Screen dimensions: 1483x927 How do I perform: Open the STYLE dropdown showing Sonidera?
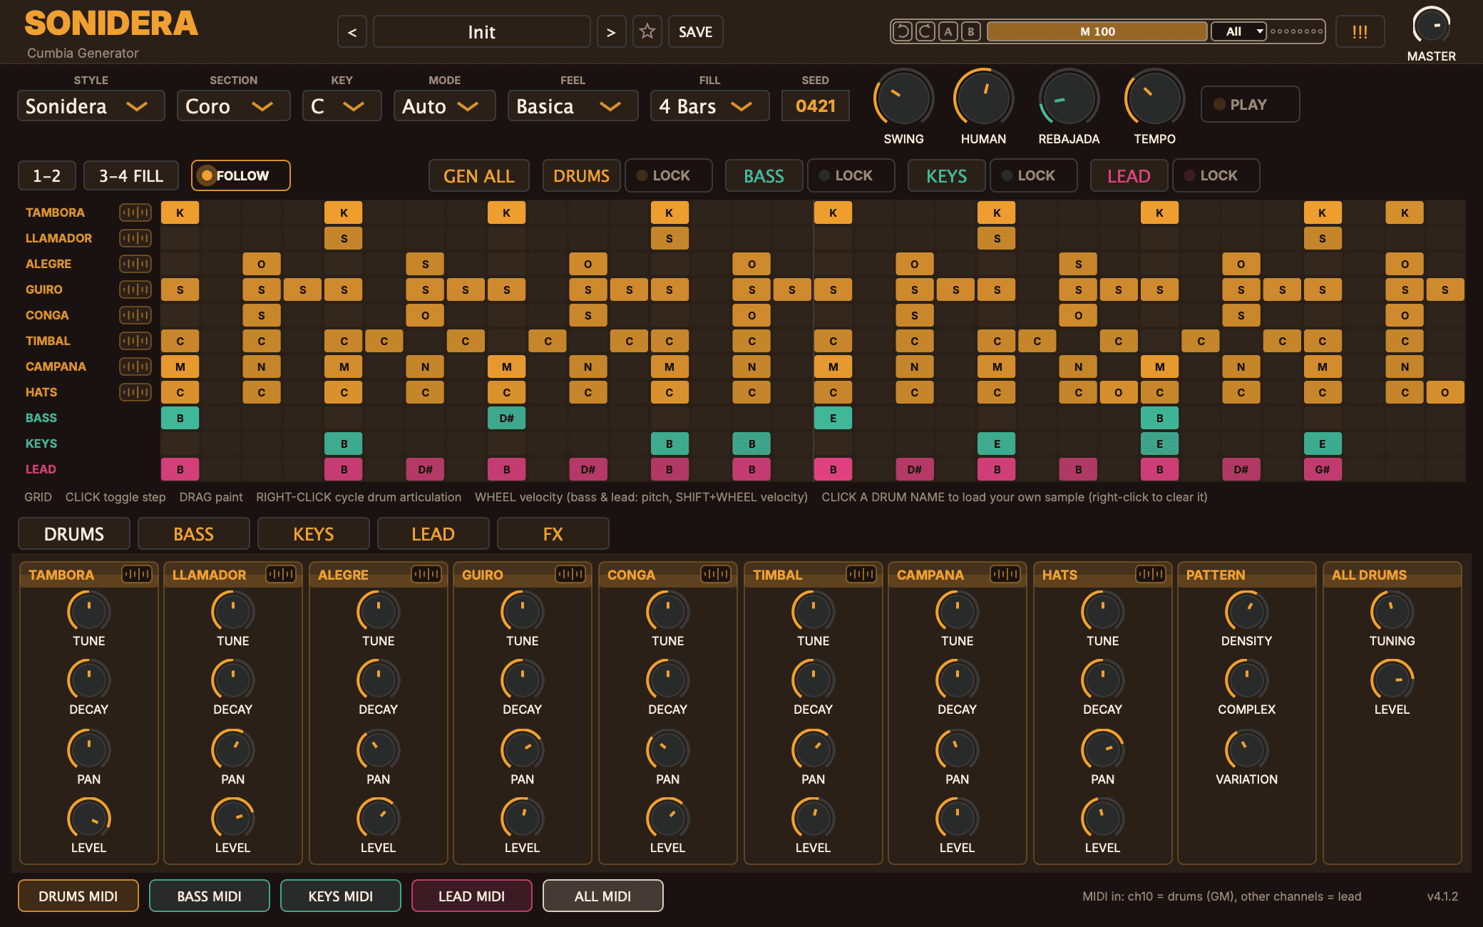(91, 106)
